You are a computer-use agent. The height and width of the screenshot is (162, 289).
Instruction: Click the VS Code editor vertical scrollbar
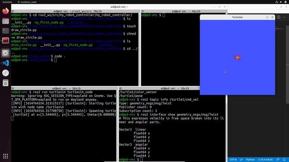point(288,64)
